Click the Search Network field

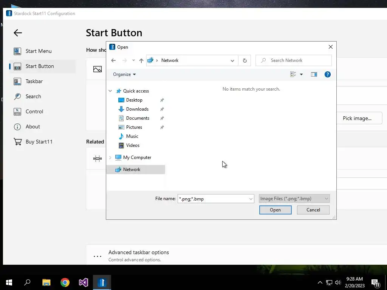point(293,60)
